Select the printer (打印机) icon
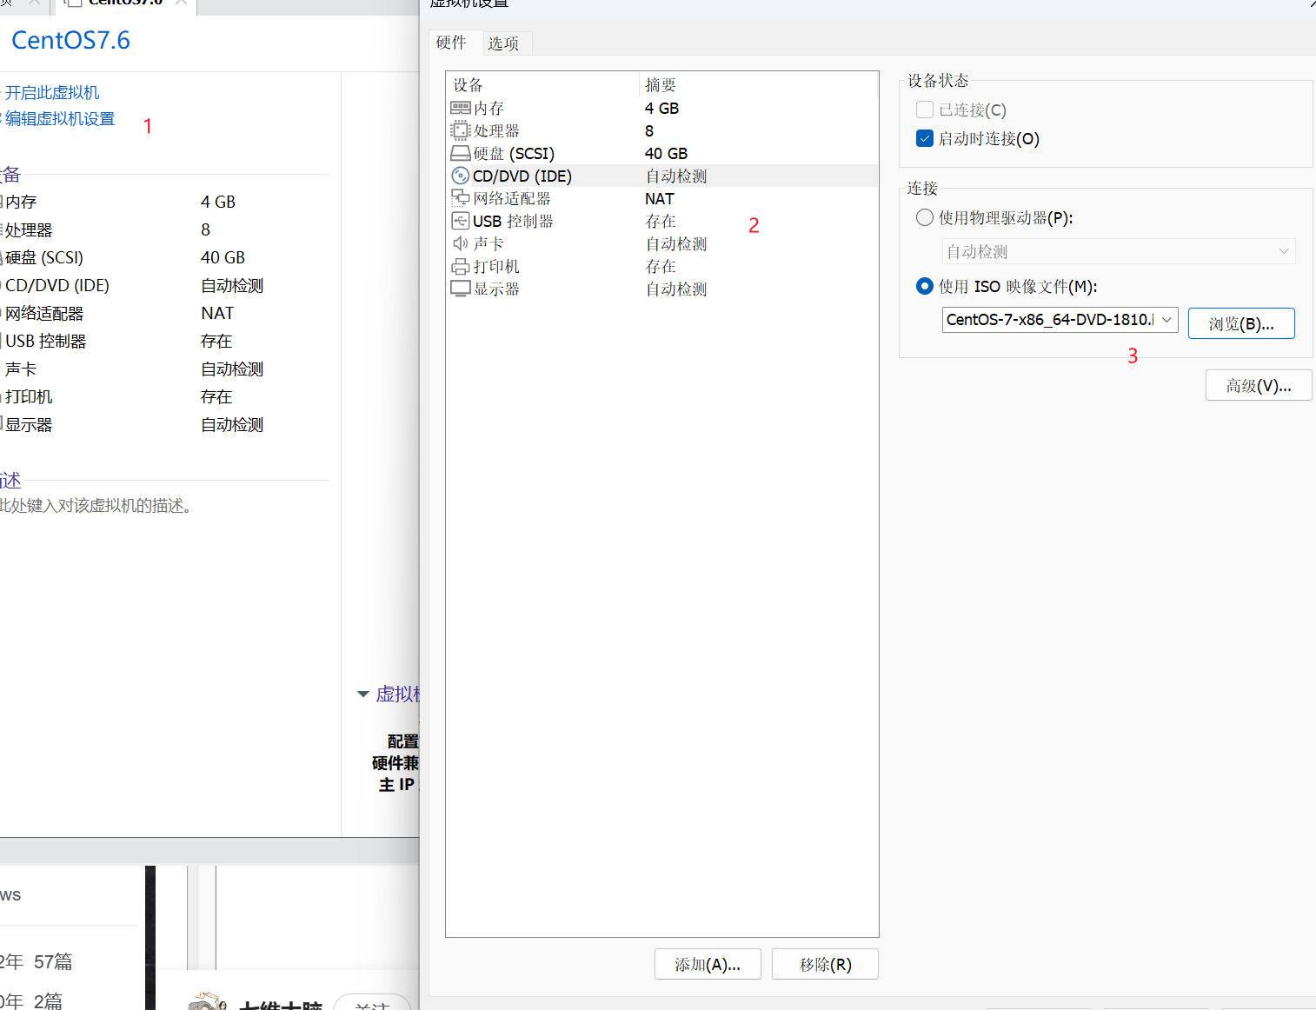Screen dimensions: 1316x1010 (460, 266)
